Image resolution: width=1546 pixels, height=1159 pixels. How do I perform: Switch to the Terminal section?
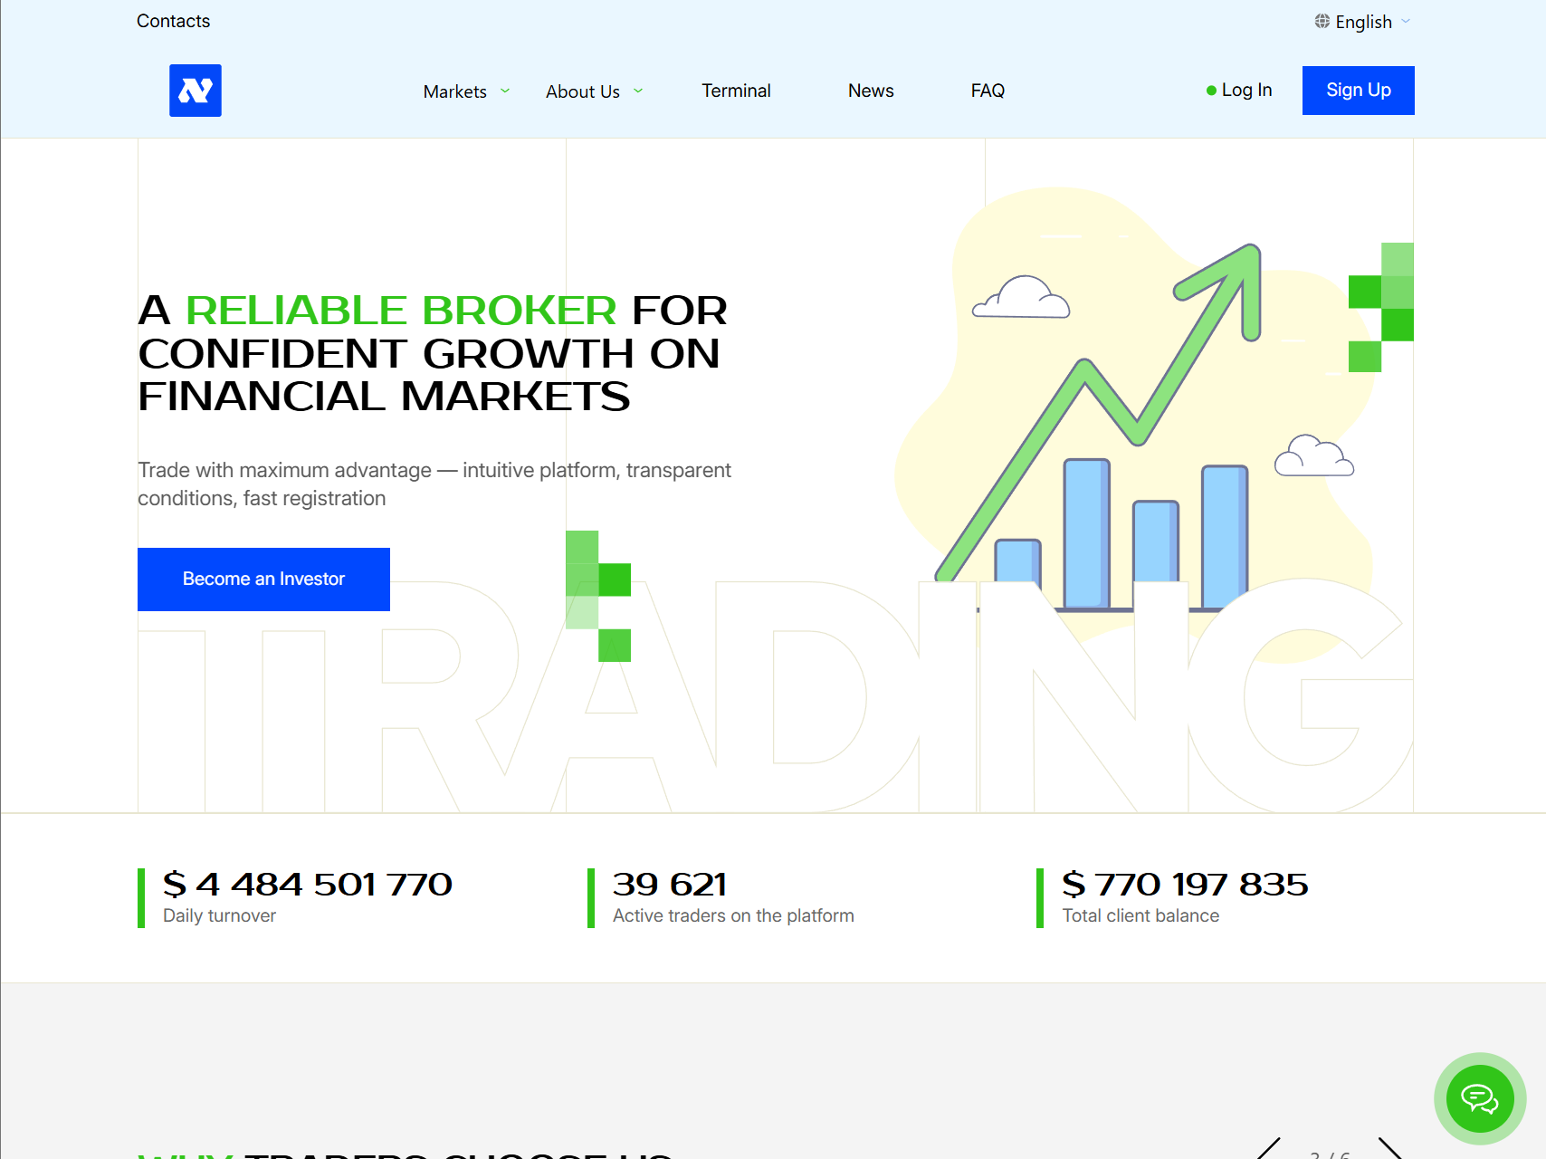[x=736, y=91]
